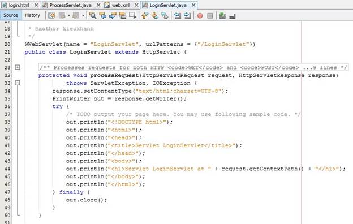
Task: Find the previous occurrence
Action: [x=102, y=15]
